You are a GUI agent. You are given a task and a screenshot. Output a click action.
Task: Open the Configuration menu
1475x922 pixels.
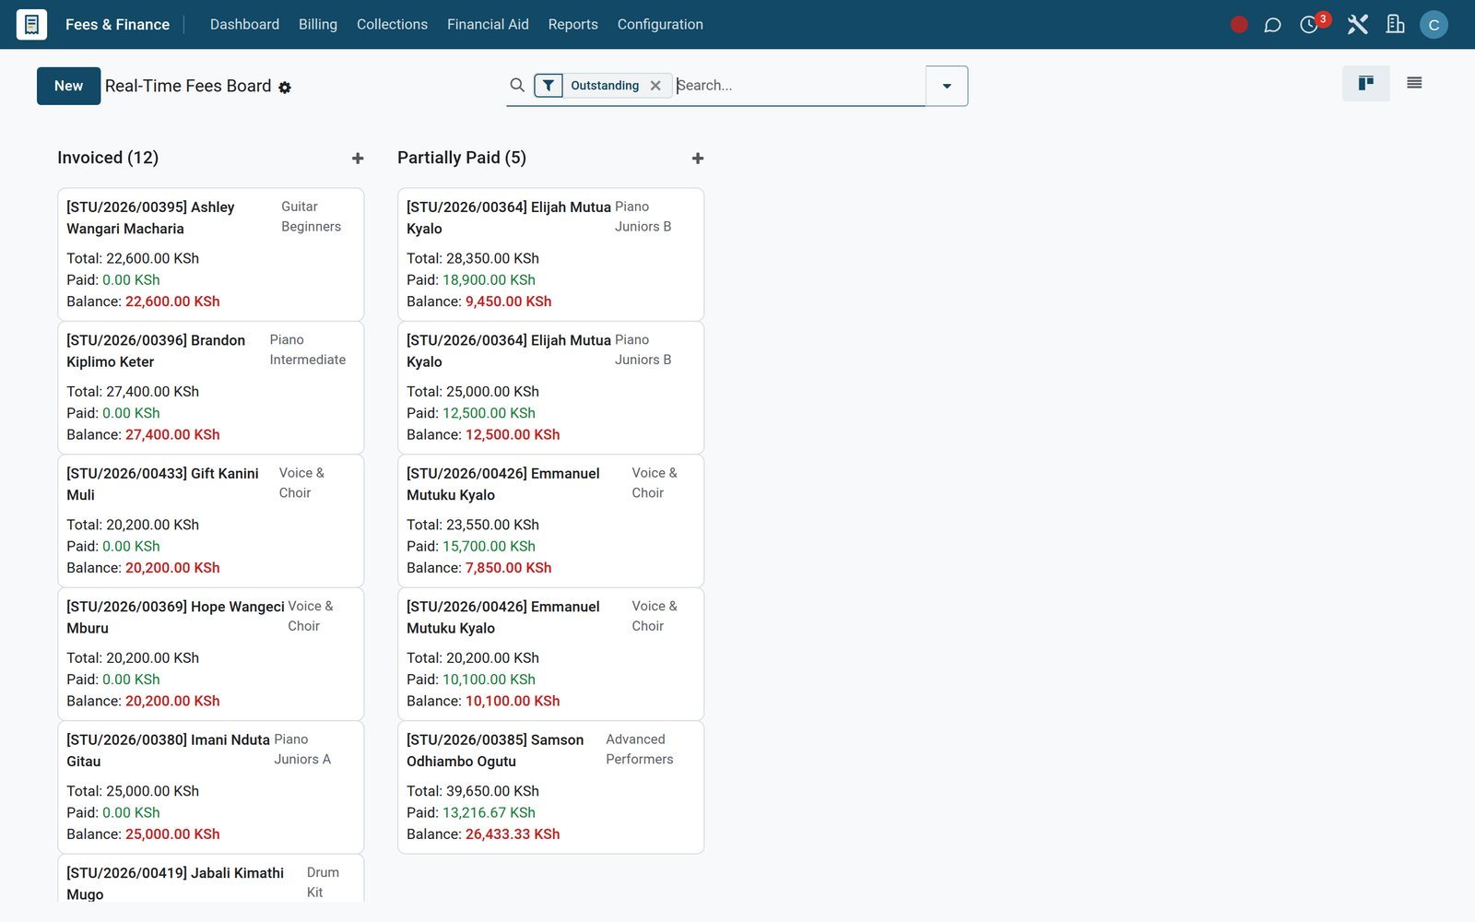point(660,25)
